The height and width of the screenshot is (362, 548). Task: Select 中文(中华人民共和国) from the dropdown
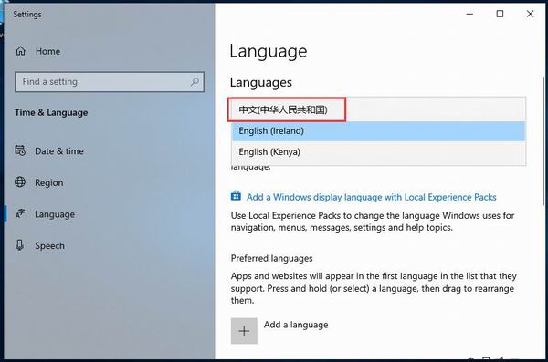point(378,109)
